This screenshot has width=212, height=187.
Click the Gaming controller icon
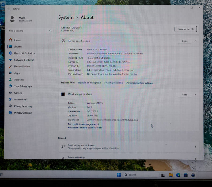click(x=10, y=93)
